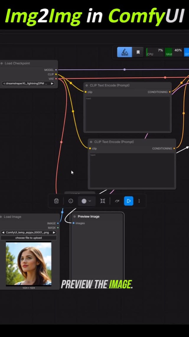Click the upper CLIP Text Encode text field

[x=127, y=114]
